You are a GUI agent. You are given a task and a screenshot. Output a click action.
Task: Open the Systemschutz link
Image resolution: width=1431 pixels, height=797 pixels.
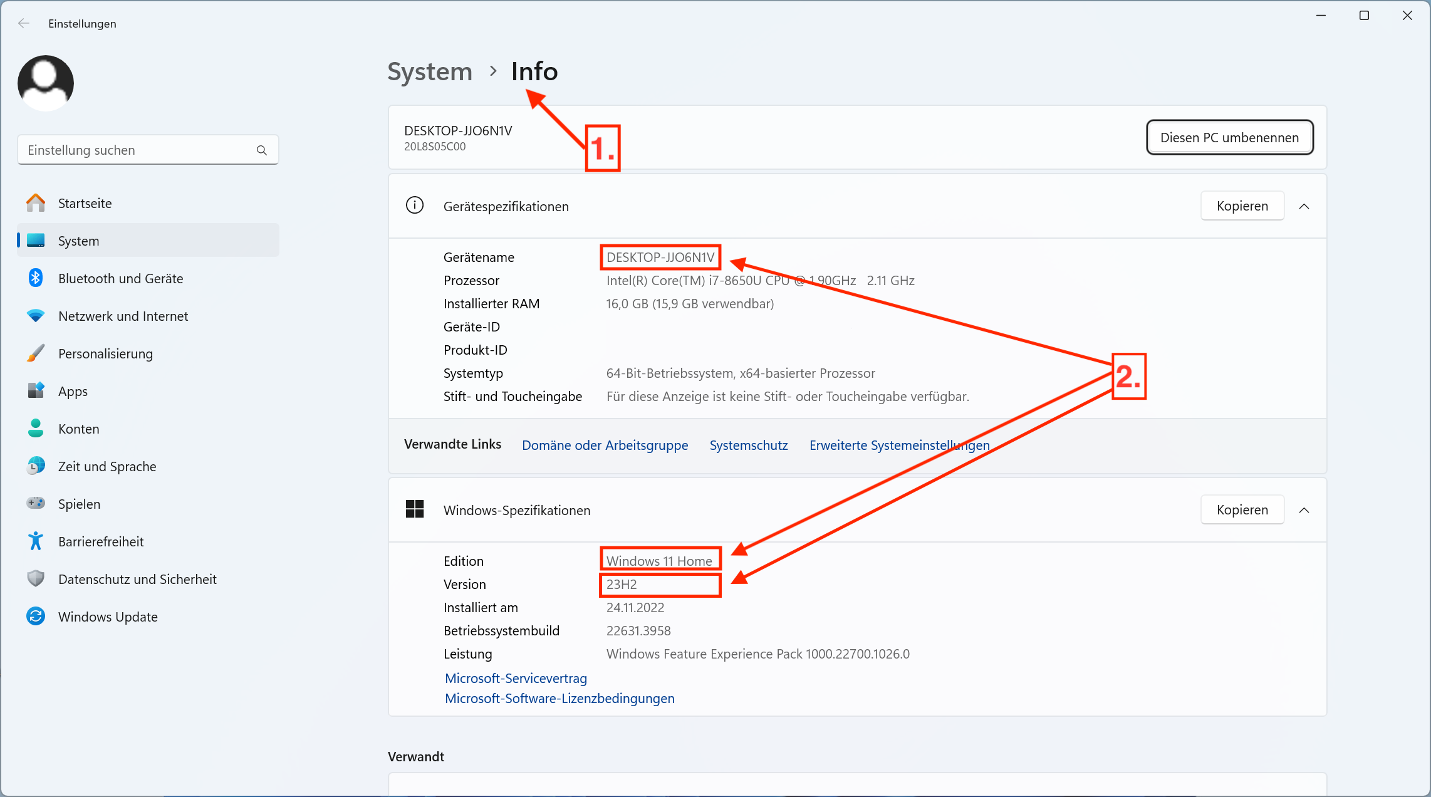tap(748, 445)
